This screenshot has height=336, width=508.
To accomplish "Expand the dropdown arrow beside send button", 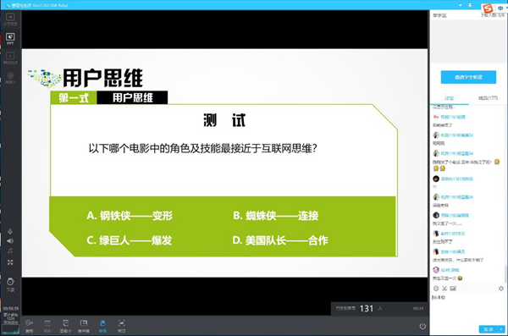I will [501, 329].
